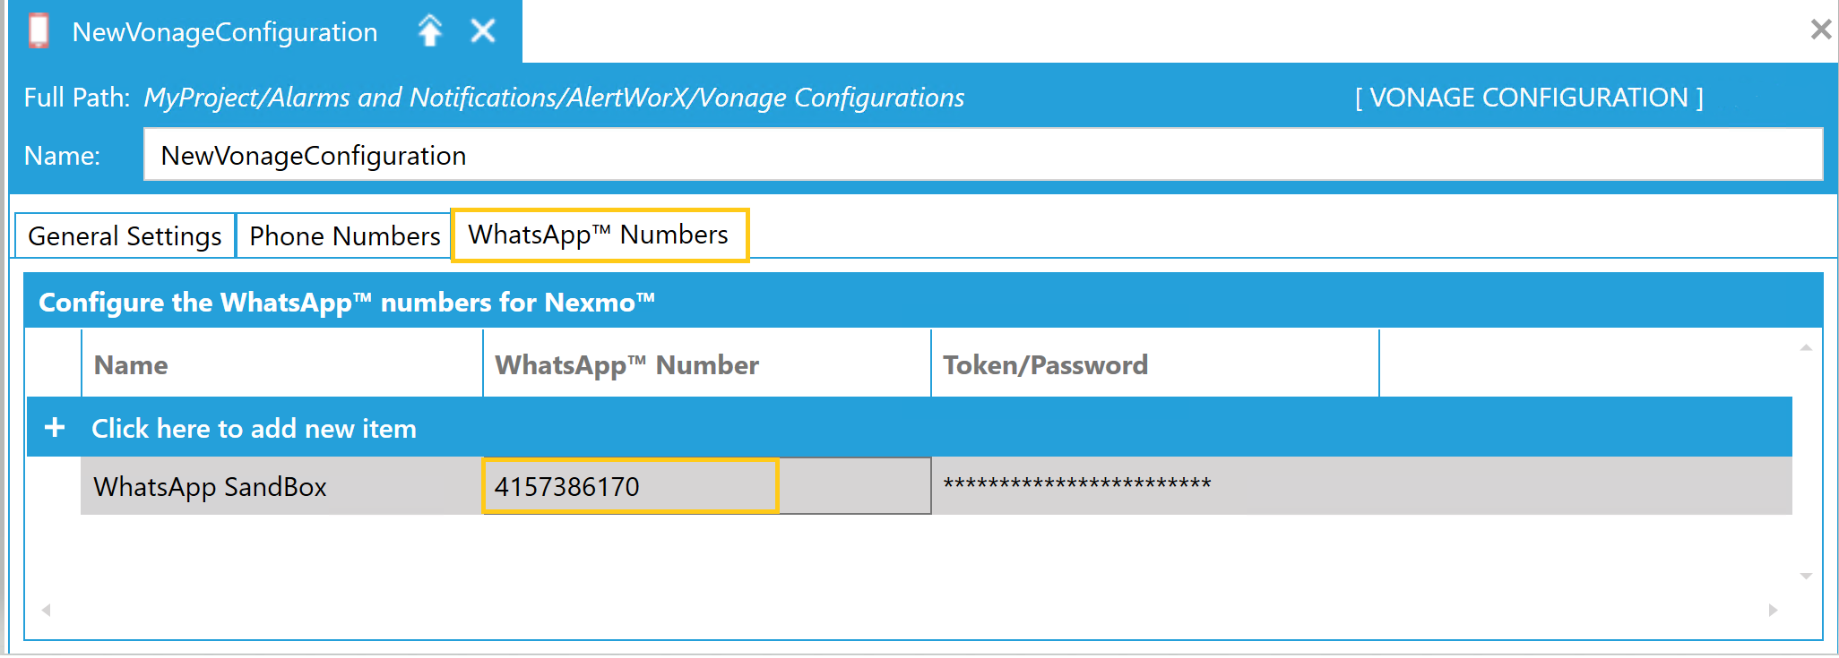Select the WhatsApp SandBox name cell

281,486
